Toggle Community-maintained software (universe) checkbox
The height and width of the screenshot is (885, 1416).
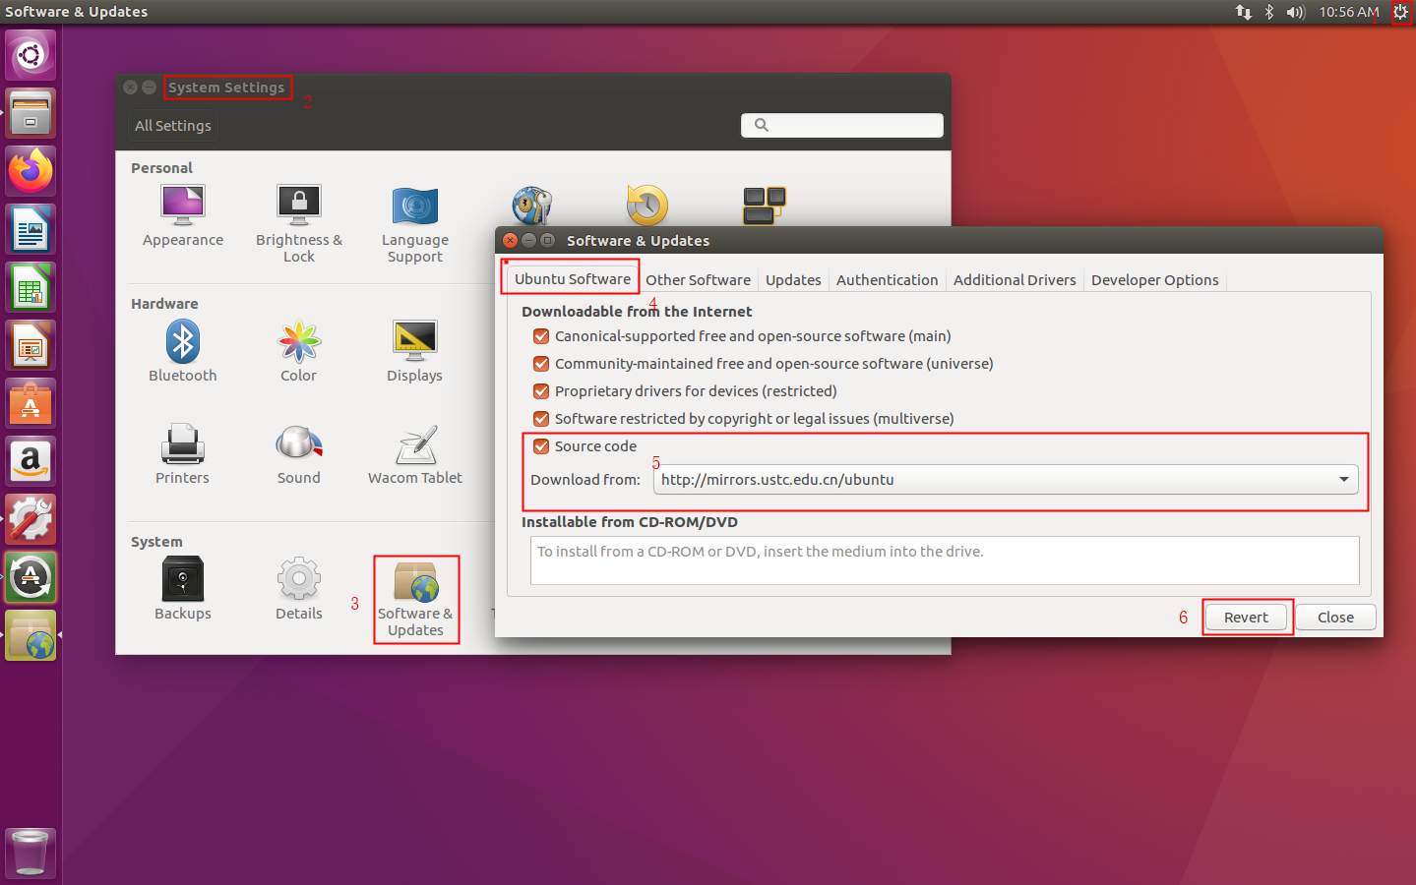point(541,364)
